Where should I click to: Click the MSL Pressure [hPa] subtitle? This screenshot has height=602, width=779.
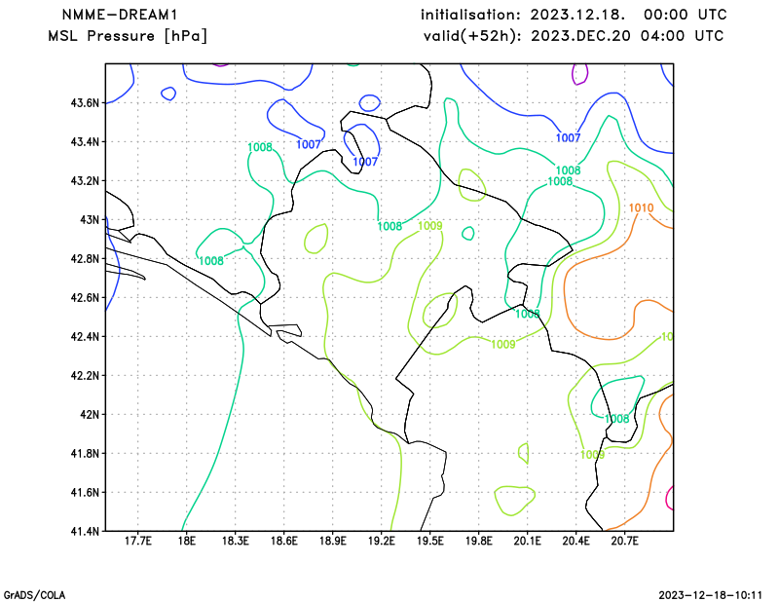point(128,36)
